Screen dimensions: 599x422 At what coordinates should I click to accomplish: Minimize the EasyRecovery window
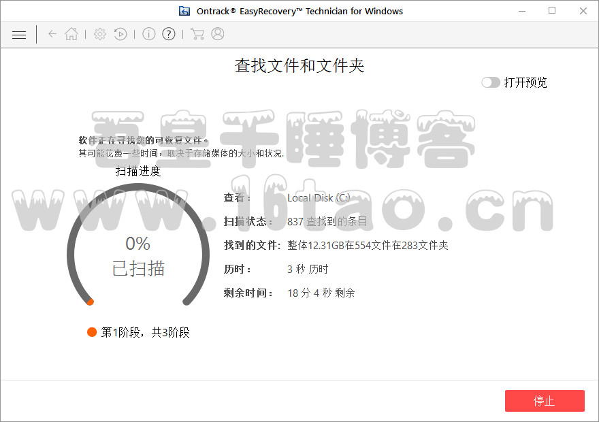(522, 11)
